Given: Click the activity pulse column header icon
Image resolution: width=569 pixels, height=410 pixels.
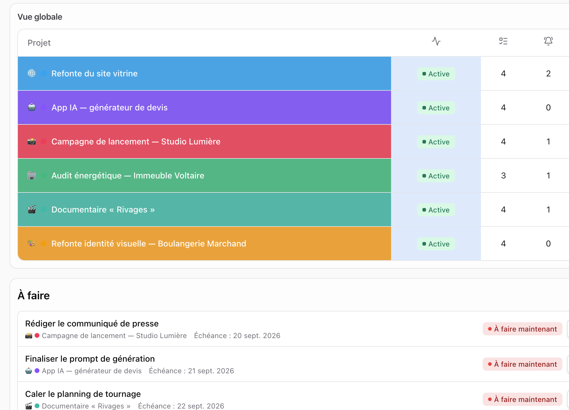Looking at the screenshot, I should point(436,41).
